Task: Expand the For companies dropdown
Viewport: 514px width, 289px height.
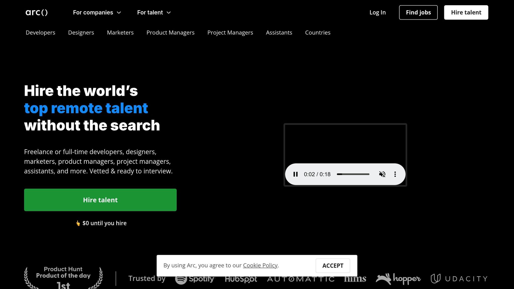Action: point(97,12)
